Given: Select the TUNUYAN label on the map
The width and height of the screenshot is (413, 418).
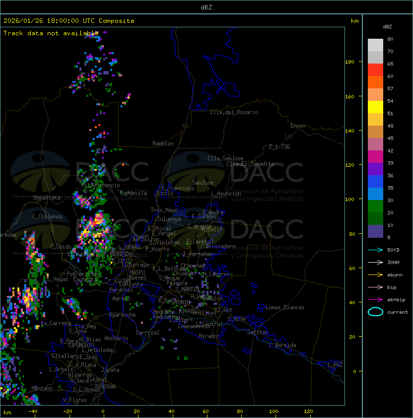Looking at the screenshot, I should [x=105, y=386].
